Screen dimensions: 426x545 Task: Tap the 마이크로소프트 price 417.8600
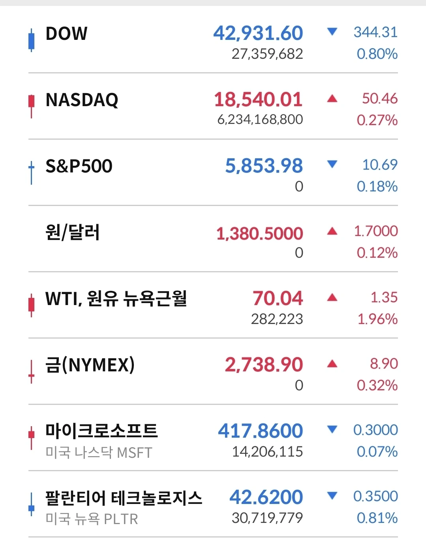[261, 431]
